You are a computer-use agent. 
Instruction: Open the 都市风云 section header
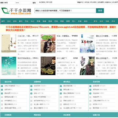[67, 82]
